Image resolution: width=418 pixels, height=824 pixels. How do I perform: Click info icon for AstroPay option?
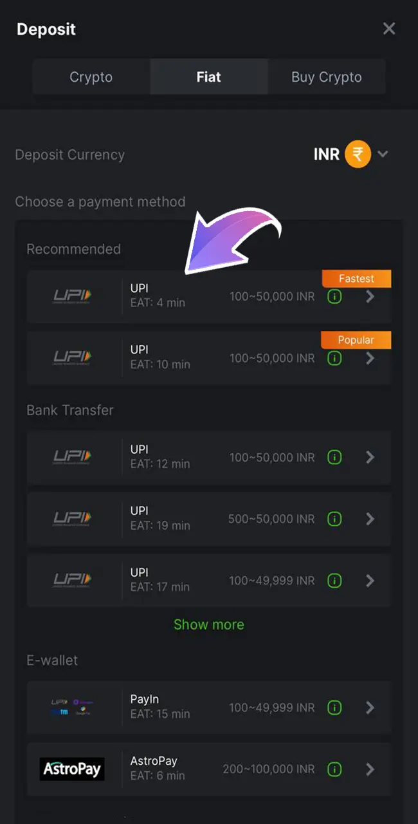(x=334, y=769)
